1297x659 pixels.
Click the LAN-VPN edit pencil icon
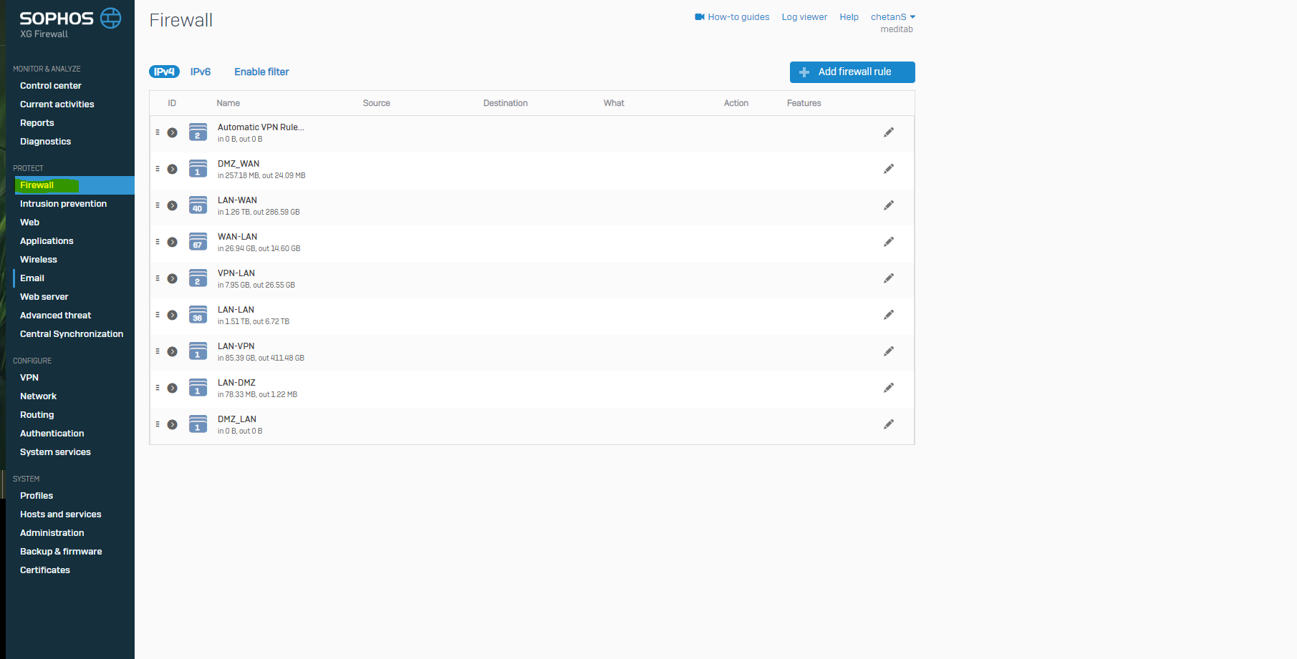click(x=889, y=351)
